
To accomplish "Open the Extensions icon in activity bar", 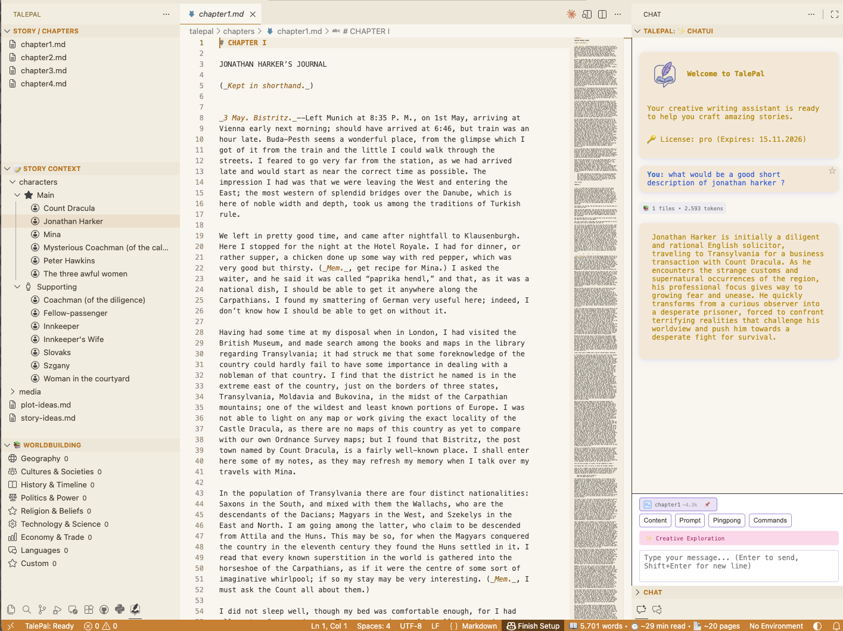I will click(88, 609).
